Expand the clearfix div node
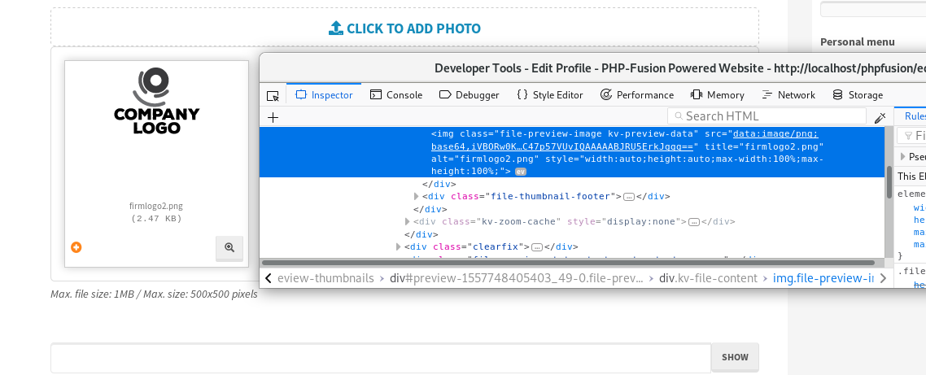Screen dimensions: 926x375 399,246
